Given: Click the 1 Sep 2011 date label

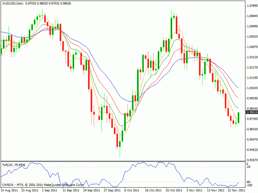Looking at the screenshot, I should coord(50,191).
